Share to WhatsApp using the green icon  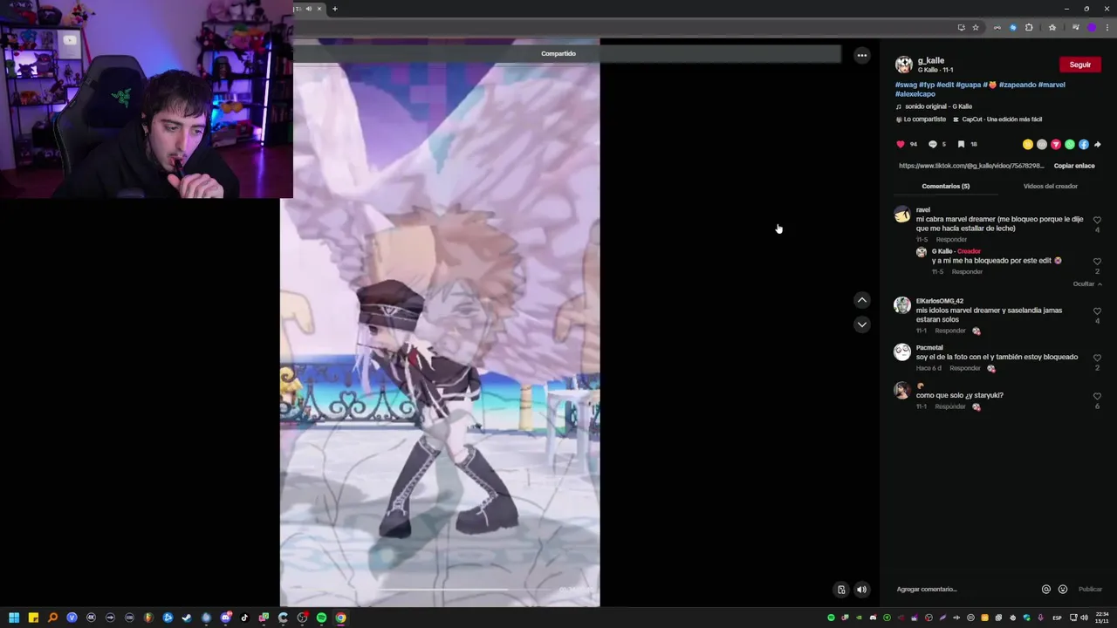(x=1070, y=144)
